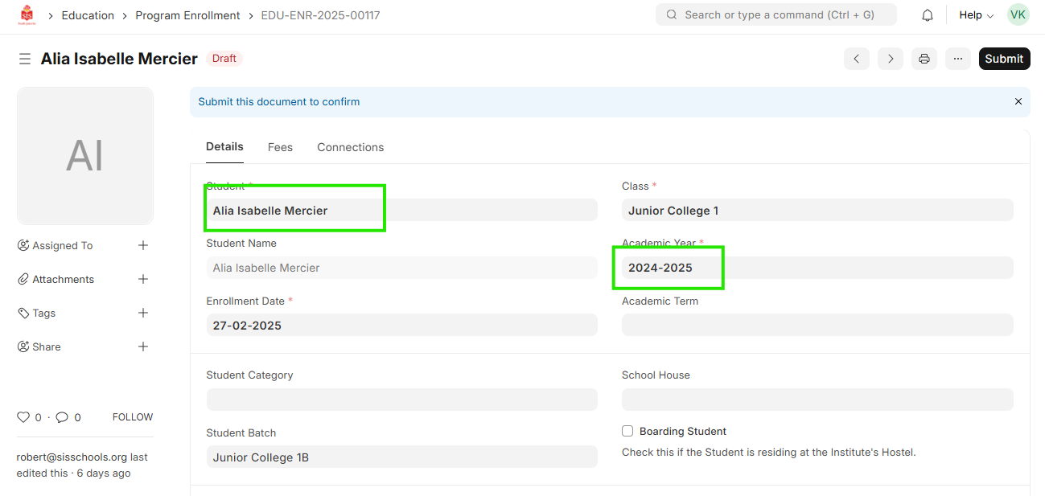The width and height of the screenshot is (1045, 496).
Task: Open the Class field Junior College 1
Action: pos(817,211)
